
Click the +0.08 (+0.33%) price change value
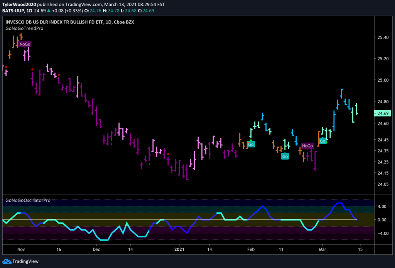pos(67,11)
